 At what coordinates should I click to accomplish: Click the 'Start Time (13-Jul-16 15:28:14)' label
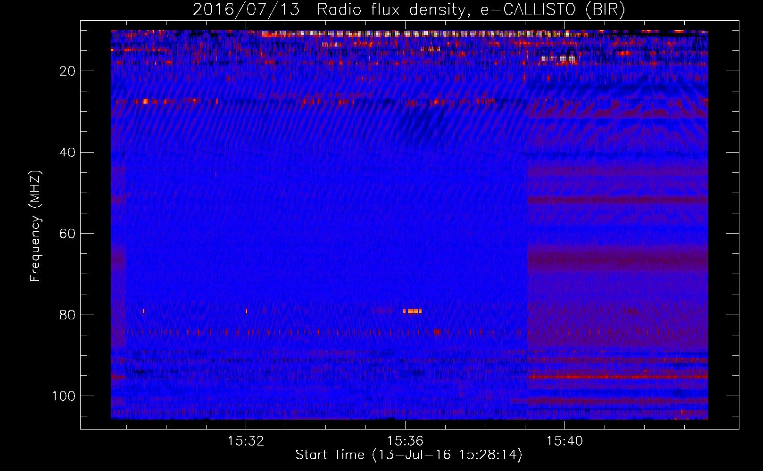(x=409, y=455)
